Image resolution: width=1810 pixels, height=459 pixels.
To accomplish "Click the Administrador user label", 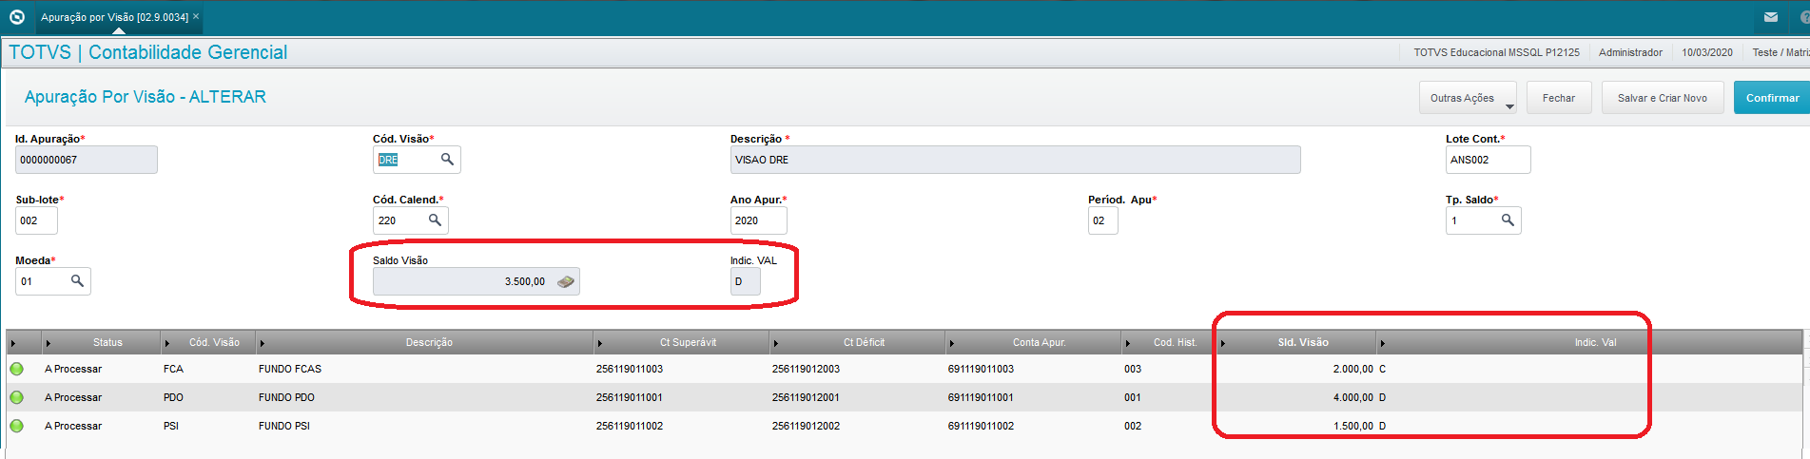I will [1630, 52].
